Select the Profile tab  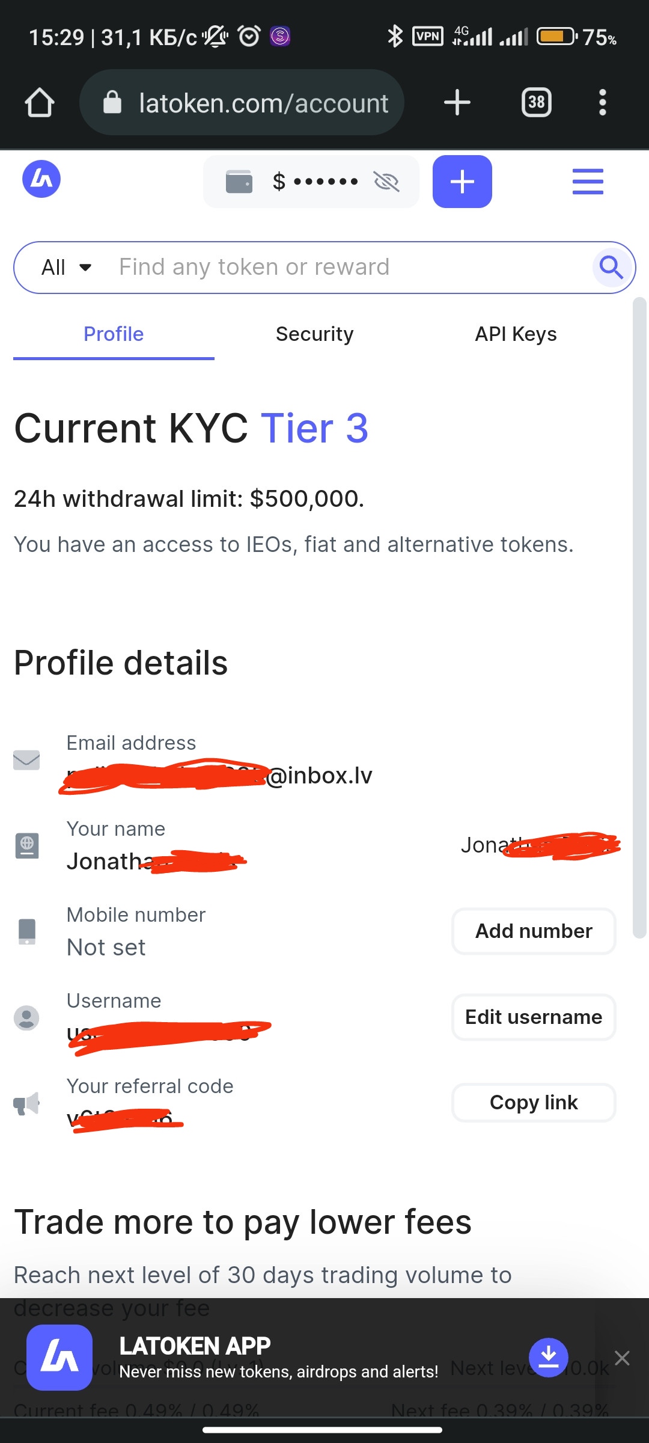coord(114,334)
